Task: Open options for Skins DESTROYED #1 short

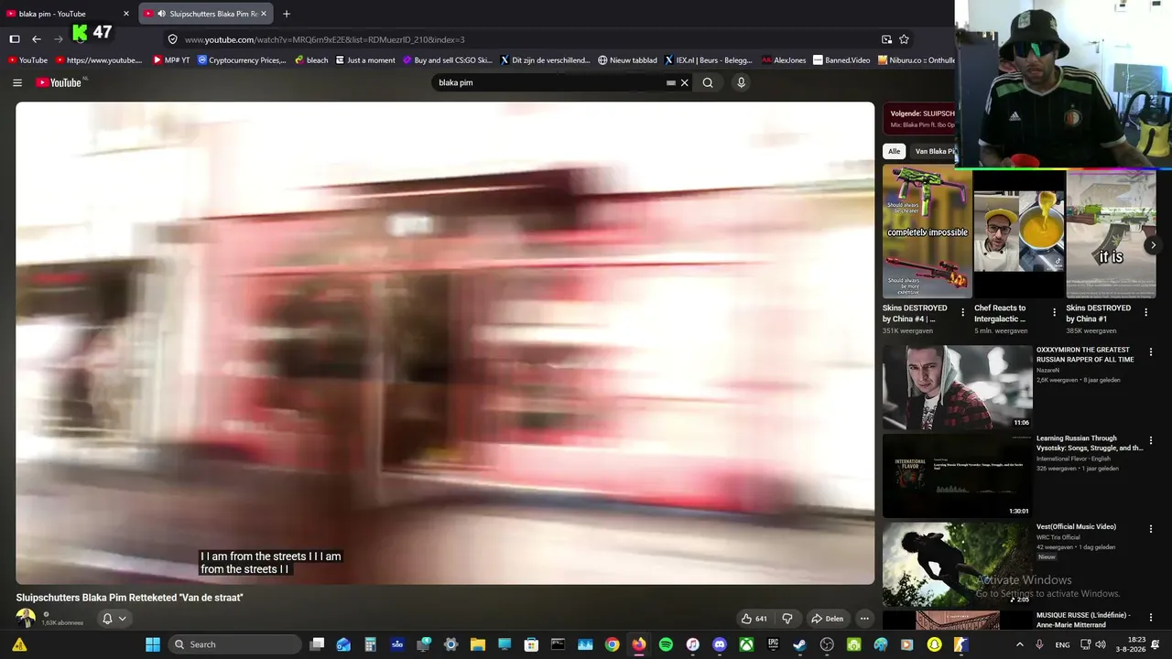Action: point(1145,313)
